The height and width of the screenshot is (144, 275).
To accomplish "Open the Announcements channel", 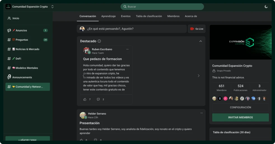I will click(x=28, y=77).
